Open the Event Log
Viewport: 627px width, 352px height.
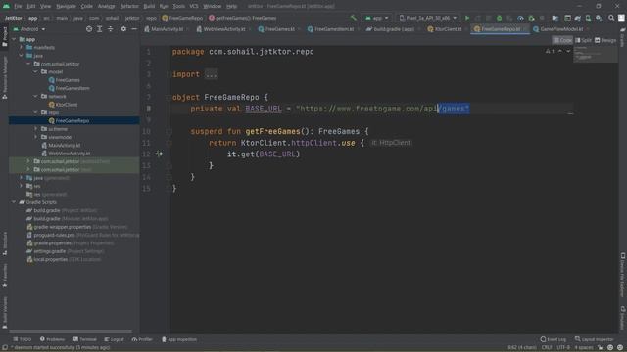pos(553,339)
